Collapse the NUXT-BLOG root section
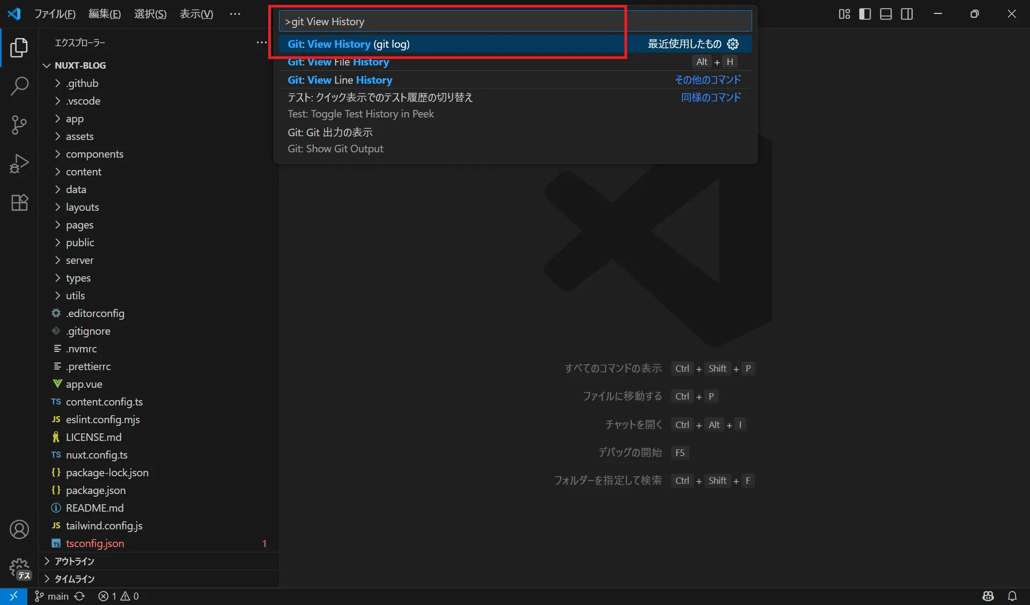This screenshot has width=1030, height=605. pos(159,65)
